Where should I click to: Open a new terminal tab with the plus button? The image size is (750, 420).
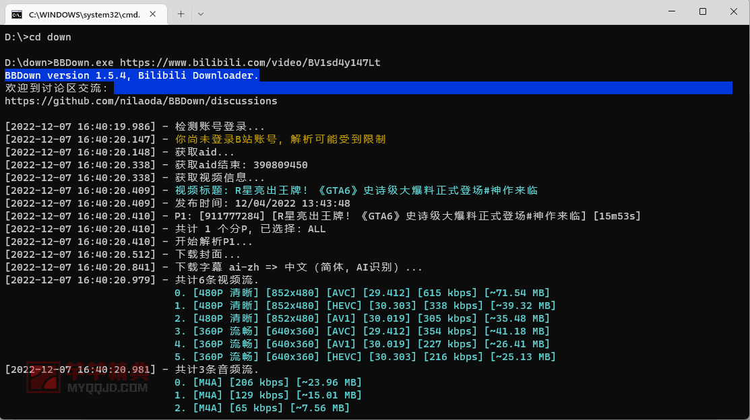tap(181, 14)
